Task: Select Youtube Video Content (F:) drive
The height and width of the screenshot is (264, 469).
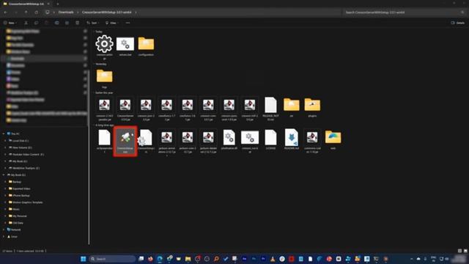Action: 26,155
